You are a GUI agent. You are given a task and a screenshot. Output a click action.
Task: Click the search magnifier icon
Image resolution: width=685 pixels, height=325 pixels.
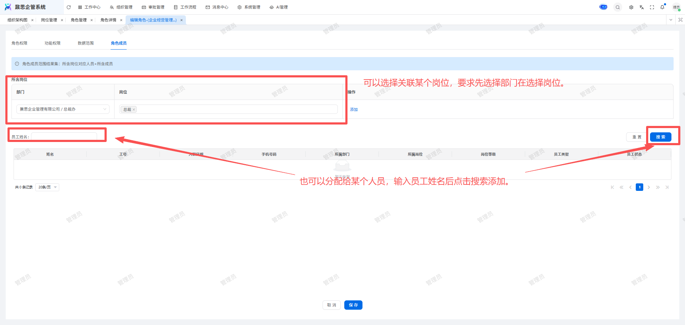(618, 7)
